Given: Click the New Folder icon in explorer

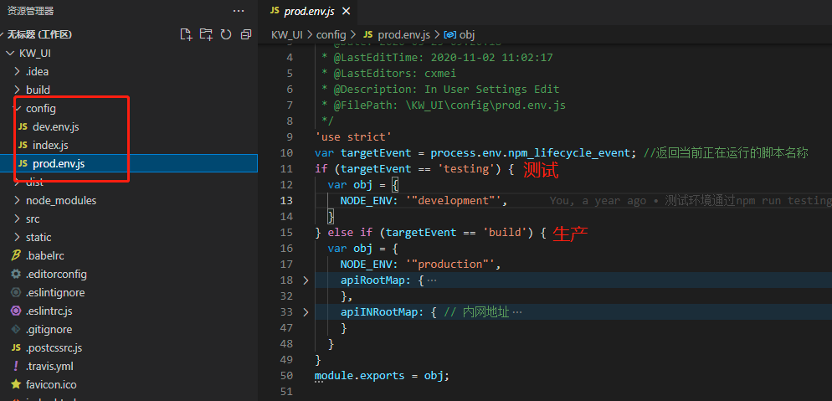Looking at the screenshot, I should (206, 34).
